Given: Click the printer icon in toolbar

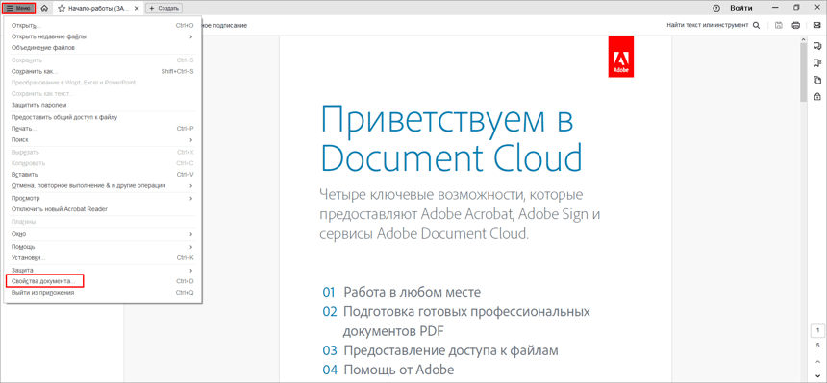Looking at the screenshot, I should coord(796,25).
